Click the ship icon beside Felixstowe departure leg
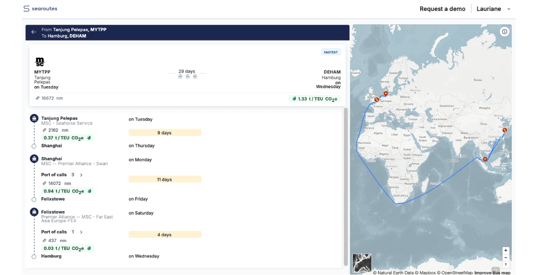The image size is (550, 275). coord(34,212)
